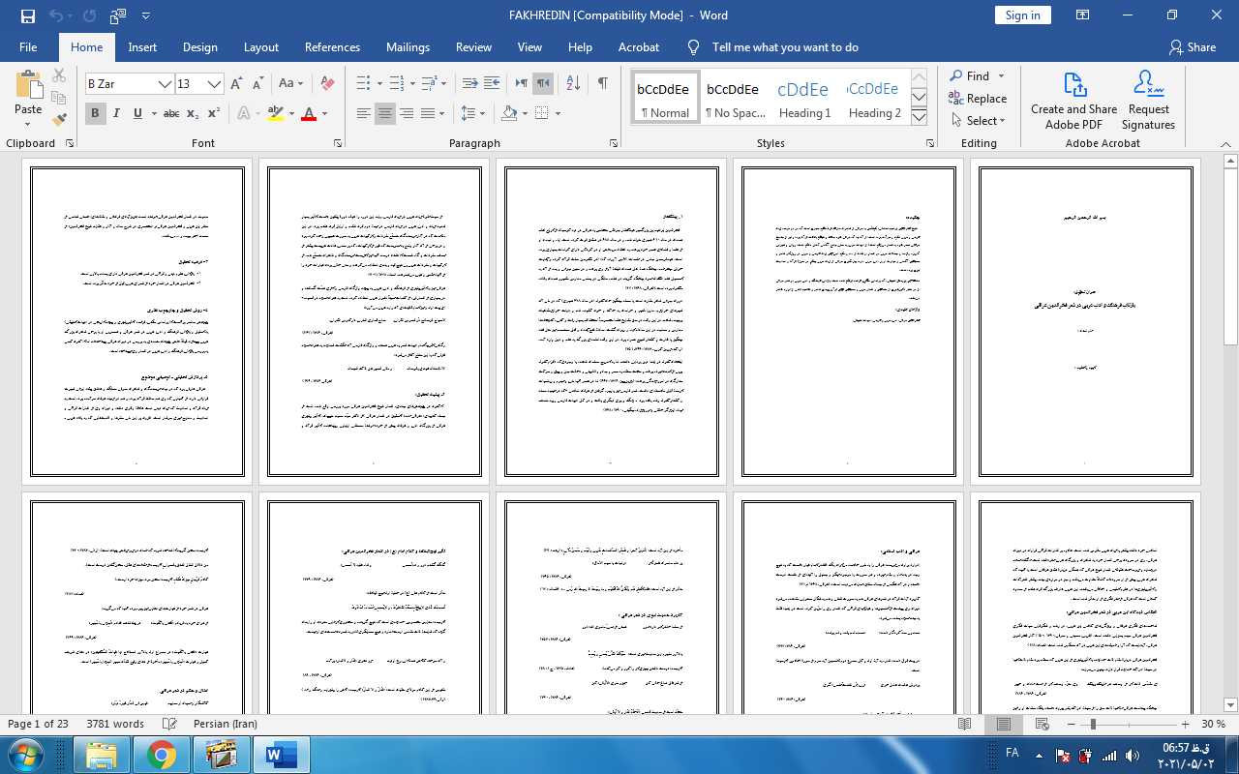Open Google Chrome from the taskbar
Image resolution: width=1239 pixels, height=774 pixels.
pyautogui.click(x=162, y=754)
